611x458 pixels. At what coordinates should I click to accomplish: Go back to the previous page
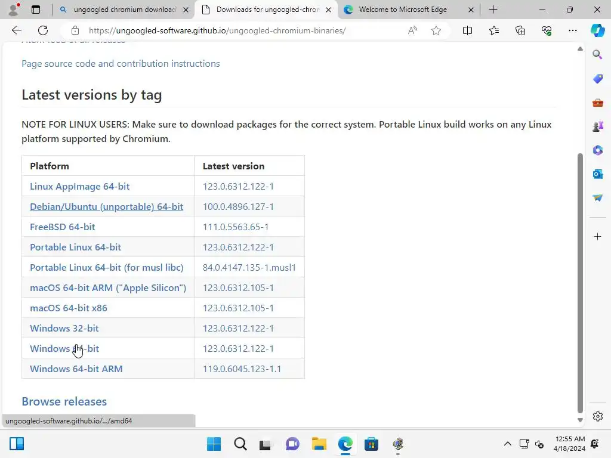[x=16, y=30]
